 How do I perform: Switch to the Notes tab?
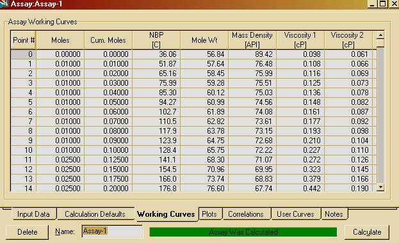click(334, 214)
